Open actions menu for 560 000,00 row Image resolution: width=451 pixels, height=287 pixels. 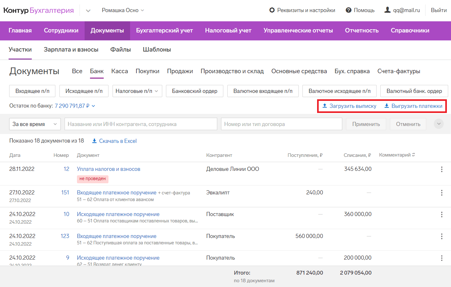click(441, 236)
